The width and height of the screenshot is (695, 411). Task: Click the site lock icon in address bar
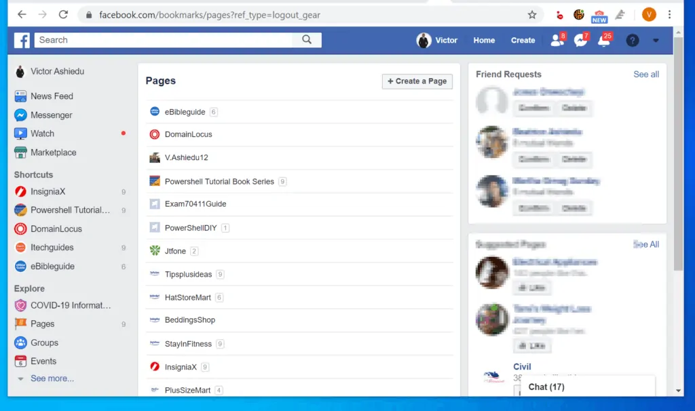pos(89,15)
